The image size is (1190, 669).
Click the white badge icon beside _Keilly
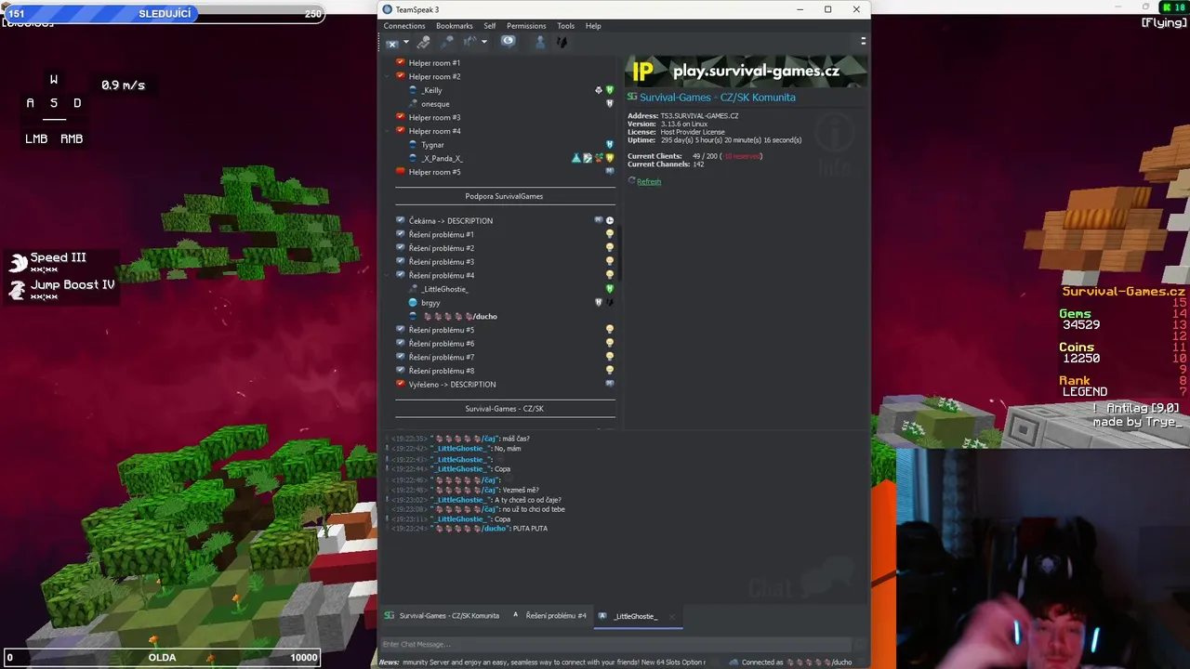[599, 90]
